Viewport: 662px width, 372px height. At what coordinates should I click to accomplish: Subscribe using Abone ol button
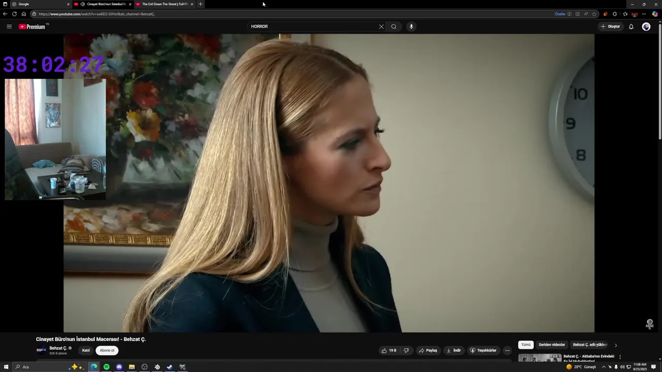coord(107,350)
